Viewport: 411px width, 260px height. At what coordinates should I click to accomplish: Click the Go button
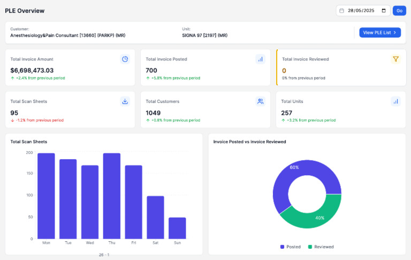click(x=399, y=11)
